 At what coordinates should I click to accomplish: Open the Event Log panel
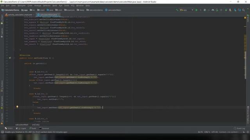click(239, 128)
